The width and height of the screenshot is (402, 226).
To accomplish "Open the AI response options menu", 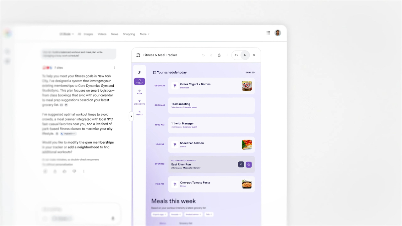I will [x=115, y=68].
